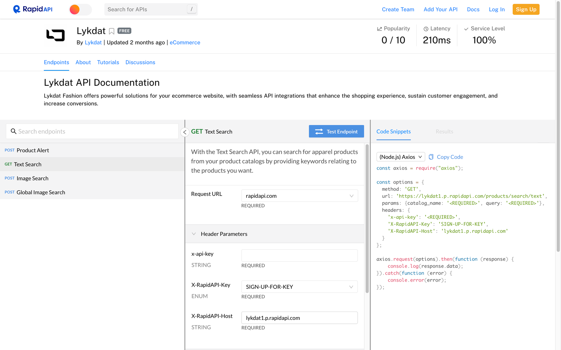Click the RapidAPI logo
Viewport: 561px width, 350px height.
pos(33,9)
